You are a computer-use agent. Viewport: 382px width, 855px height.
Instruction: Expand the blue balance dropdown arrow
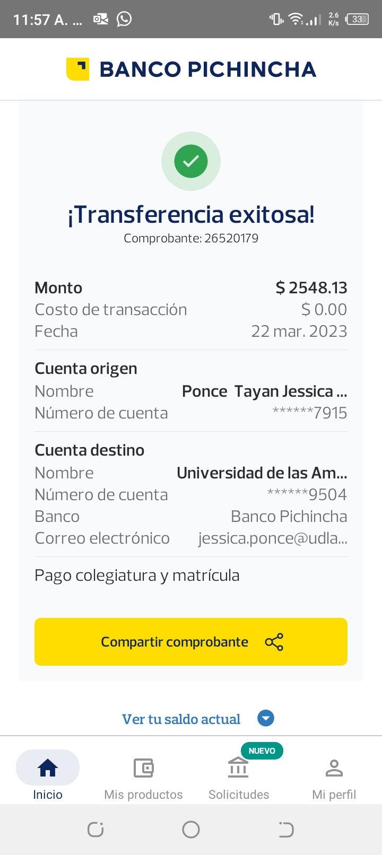(266, 718)
